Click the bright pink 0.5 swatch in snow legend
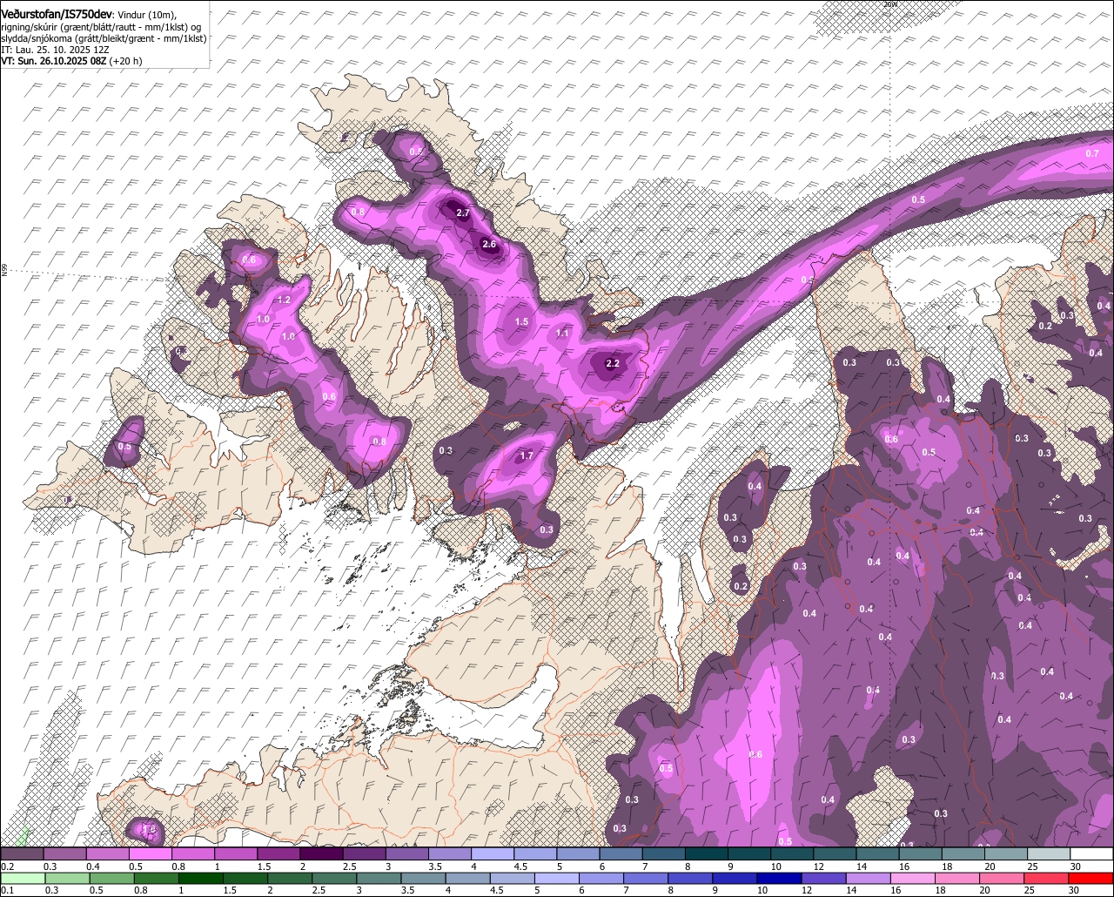 click(x=150, y=854)
